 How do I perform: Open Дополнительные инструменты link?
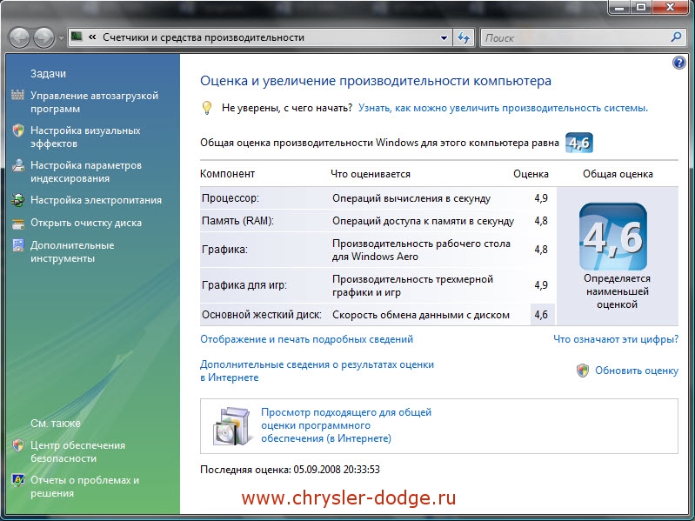point(72,251)
